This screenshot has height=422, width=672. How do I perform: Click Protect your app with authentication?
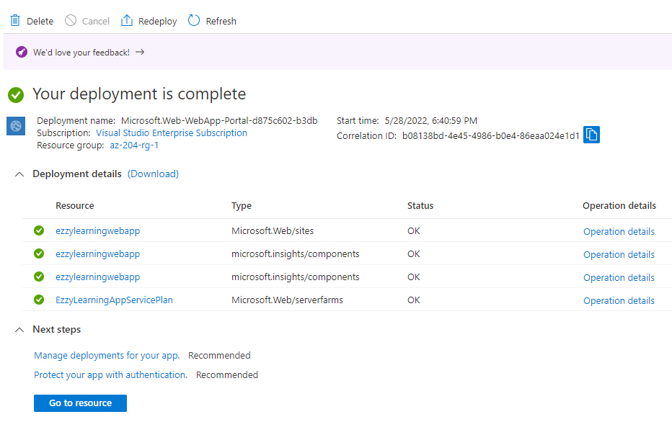pos(110,375)
